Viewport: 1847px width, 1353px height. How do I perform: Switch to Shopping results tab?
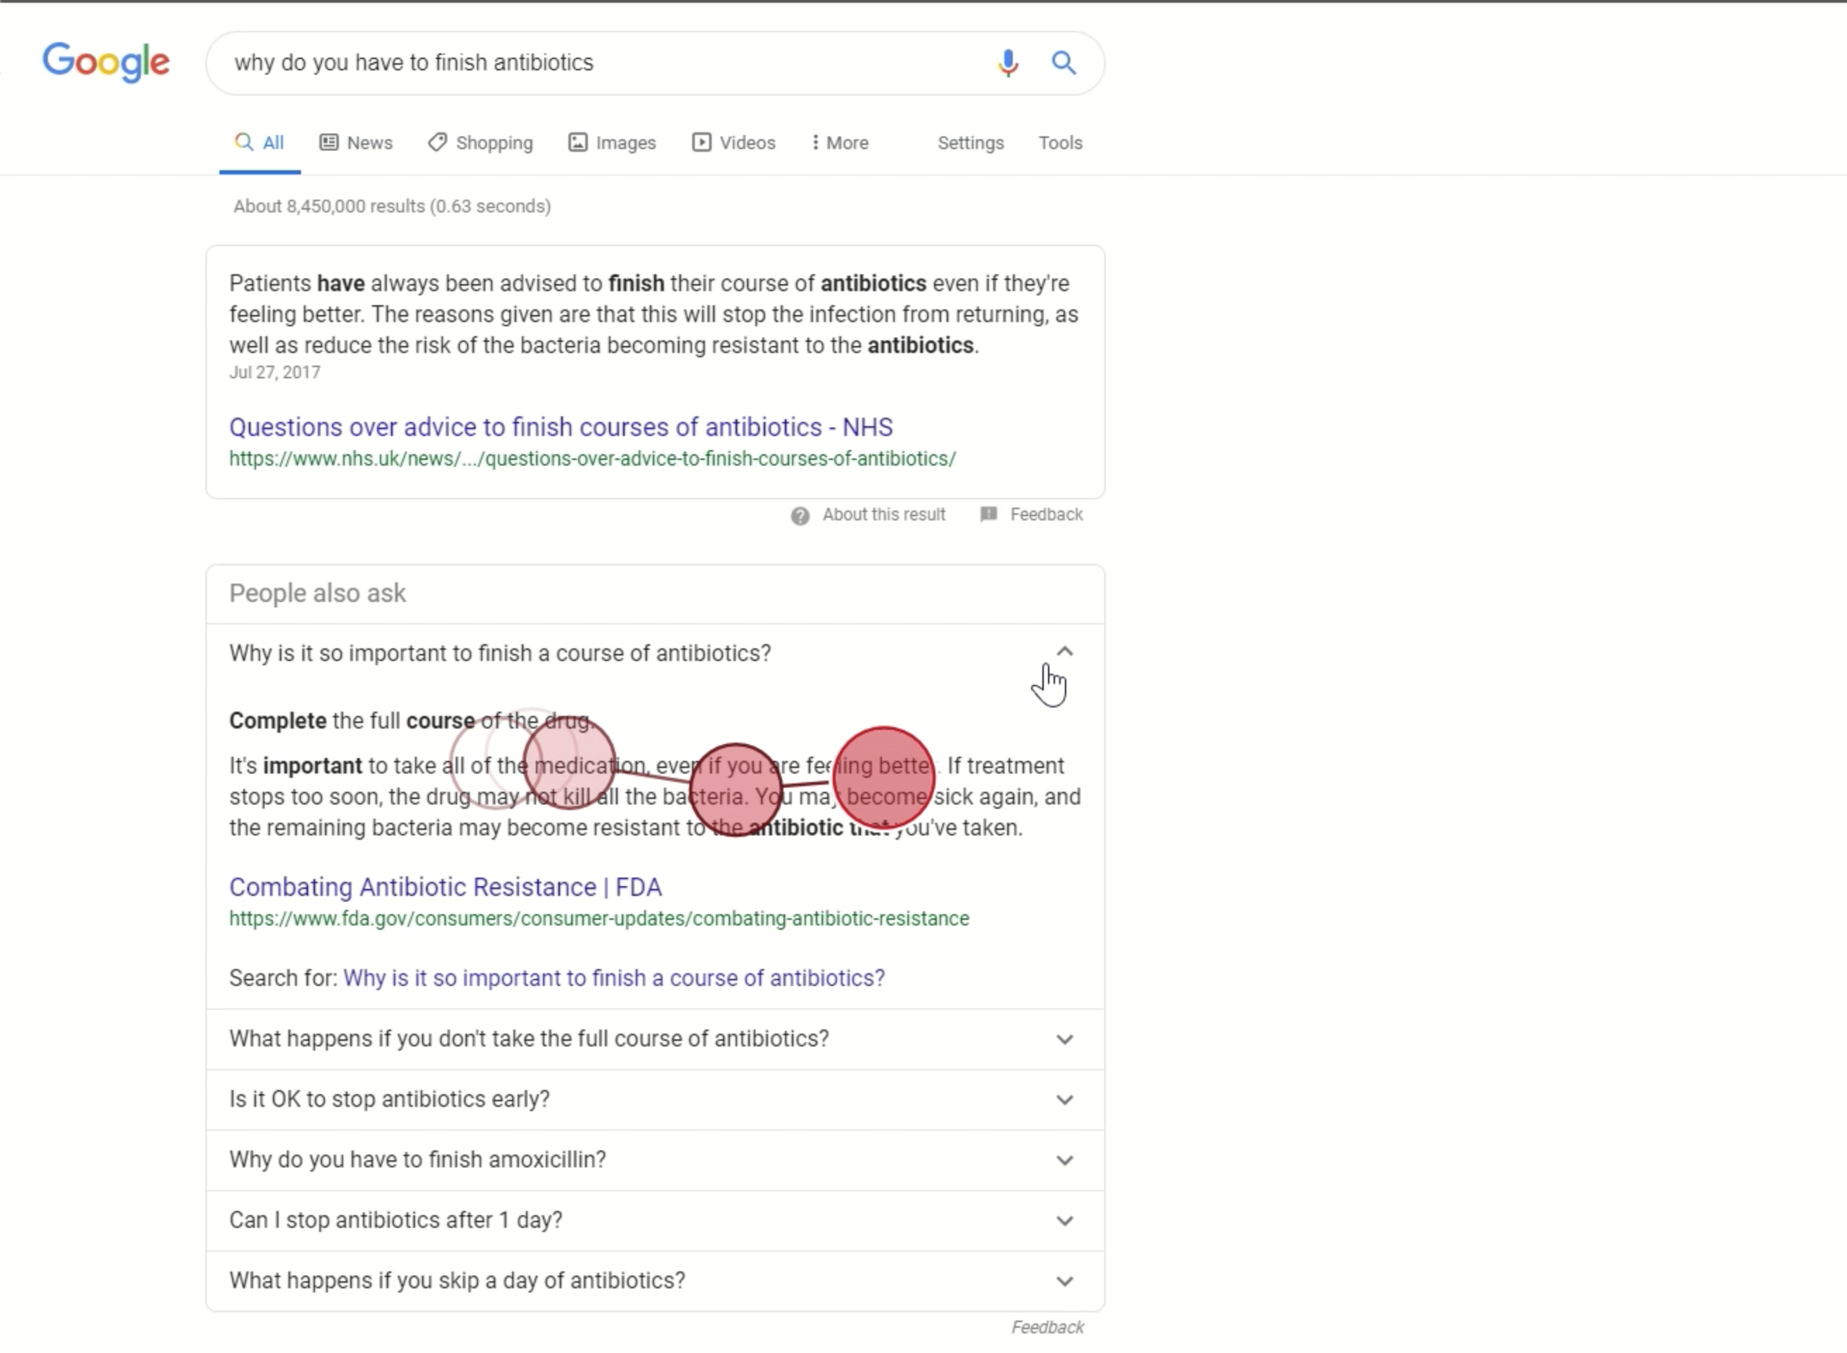tap(481, 143)
